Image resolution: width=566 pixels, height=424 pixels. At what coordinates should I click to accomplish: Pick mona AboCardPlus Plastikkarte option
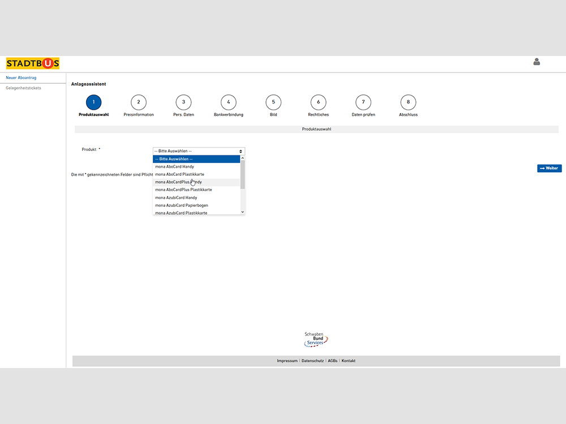[x=183, y=190]
